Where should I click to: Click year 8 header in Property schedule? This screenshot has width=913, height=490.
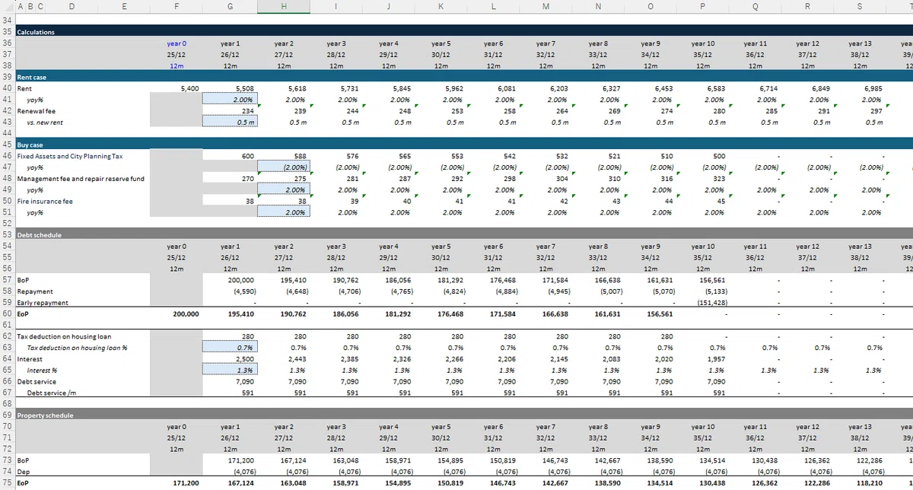598,427
